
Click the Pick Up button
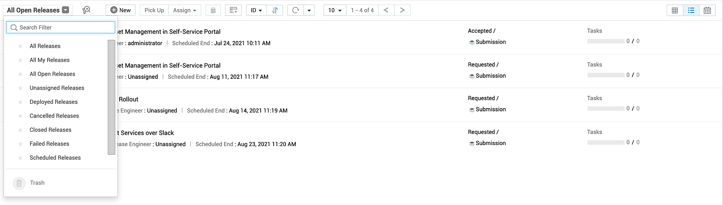[x=154, y=10]
